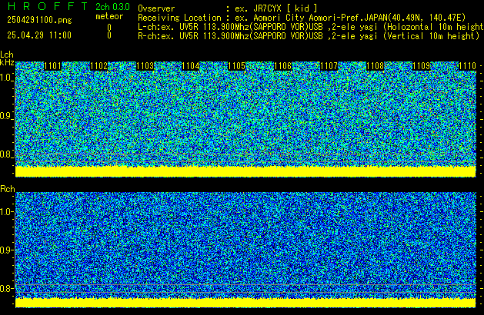Screen dimensions: 484x315
Task: Click the Lch channel label
Action: click(7, 55)
